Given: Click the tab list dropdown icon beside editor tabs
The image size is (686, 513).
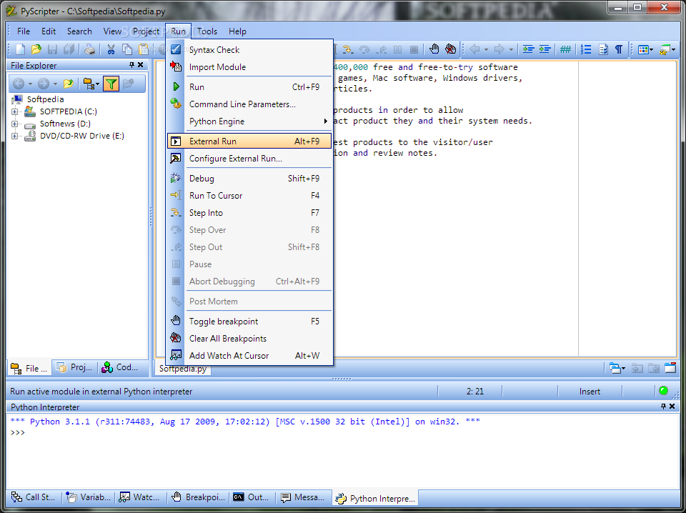Looking at the screenshot, I should tap(617, 368).
